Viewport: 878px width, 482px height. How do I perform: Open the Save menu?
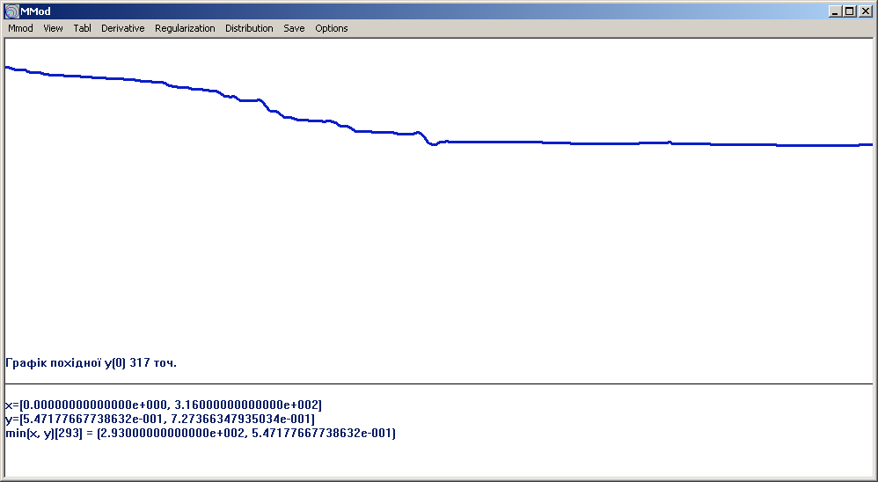294,28
